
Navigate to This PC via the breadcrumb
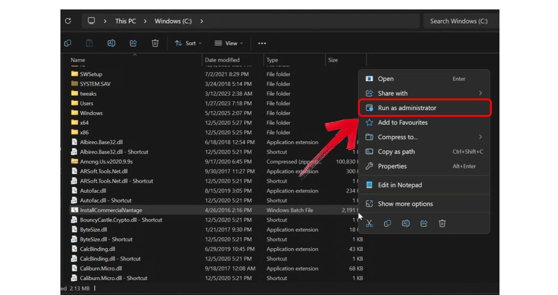[126, 21]
